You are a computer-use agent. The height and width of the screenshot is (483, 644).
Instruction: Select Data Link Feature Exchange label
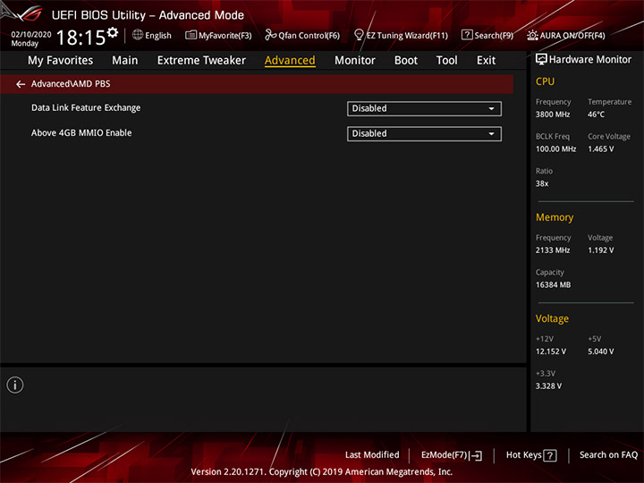click(x=86, y=107)
